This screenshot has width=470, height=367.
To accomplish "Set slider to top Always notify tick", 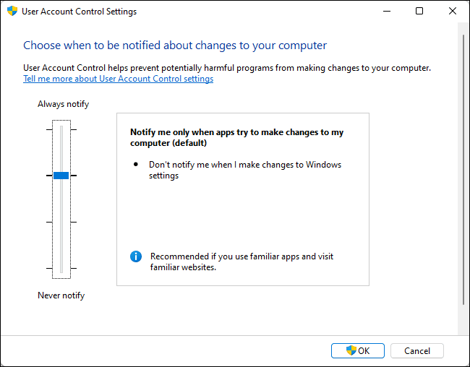I will coord(61,129).
